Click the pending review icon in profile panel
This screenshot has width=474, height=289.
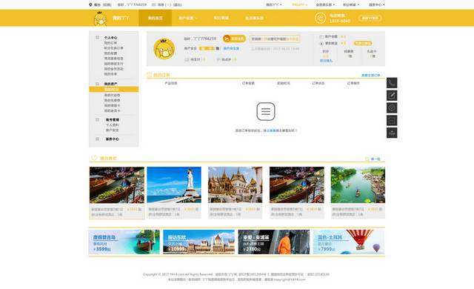click(x=218, y=59)
